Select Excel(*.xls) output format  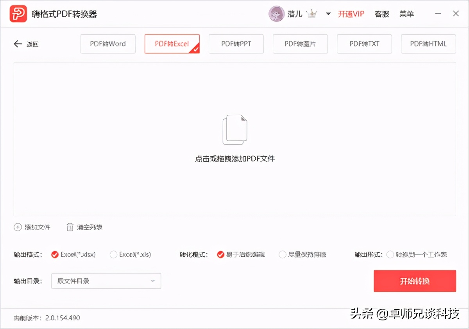point(131,254)
